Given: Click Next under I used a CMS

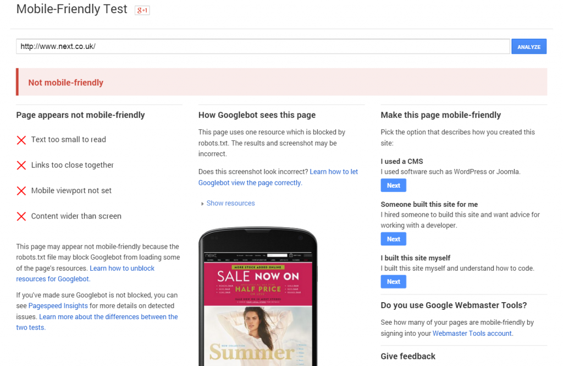Looking at the screenshot, I should click(393, 185).
